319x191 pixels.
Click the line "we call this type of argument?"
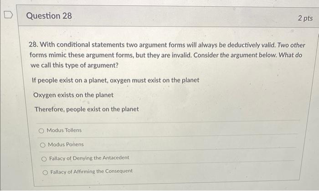click(74, 65)
